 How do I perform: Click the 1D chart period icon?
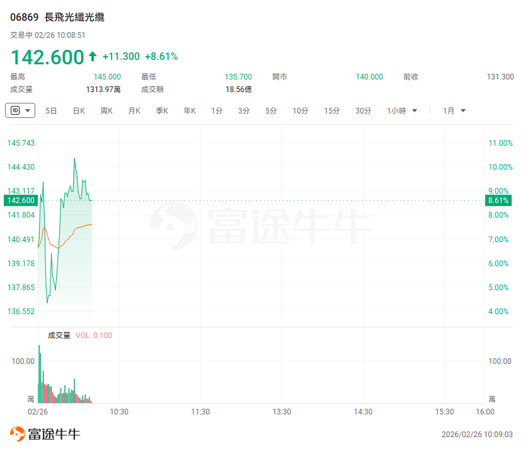(x=14, y=110)
